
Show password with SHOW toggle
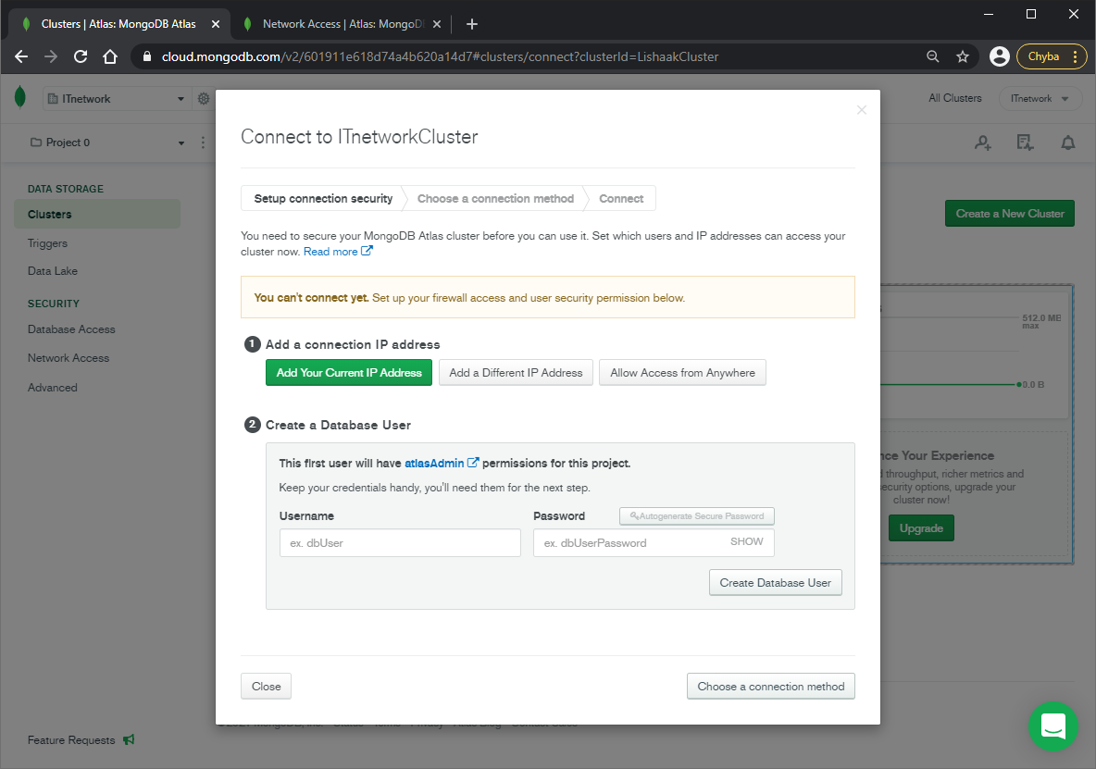tap(746, 542)
